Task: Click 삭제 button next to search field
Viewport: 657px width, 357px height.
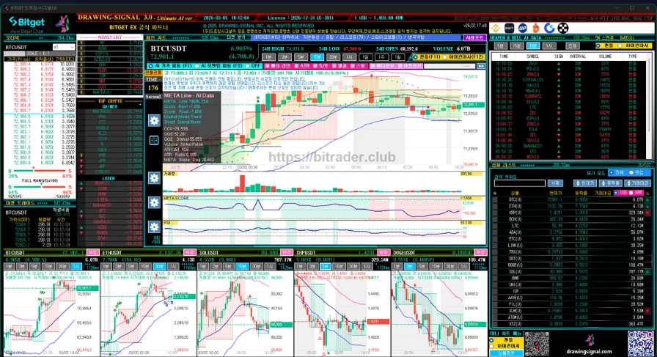Action: (555, 183)
